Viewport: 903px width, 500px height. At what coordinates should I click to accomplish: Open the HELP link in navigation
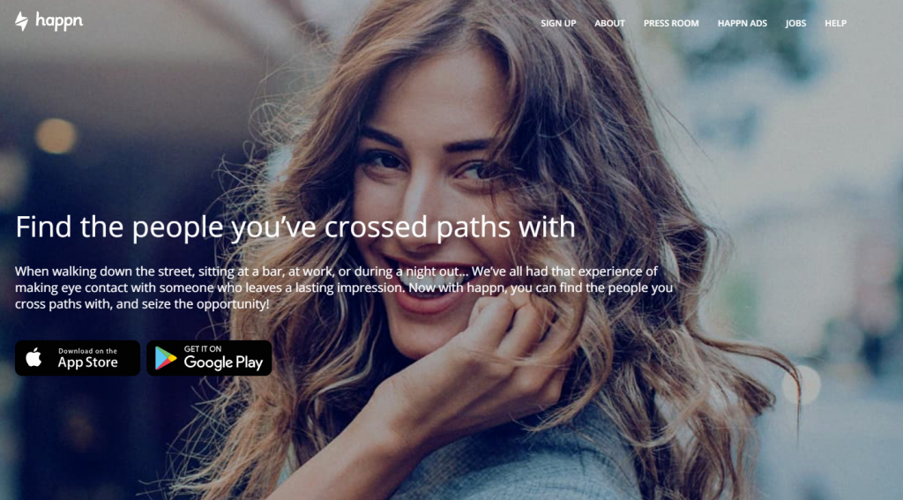click(835, 23)
